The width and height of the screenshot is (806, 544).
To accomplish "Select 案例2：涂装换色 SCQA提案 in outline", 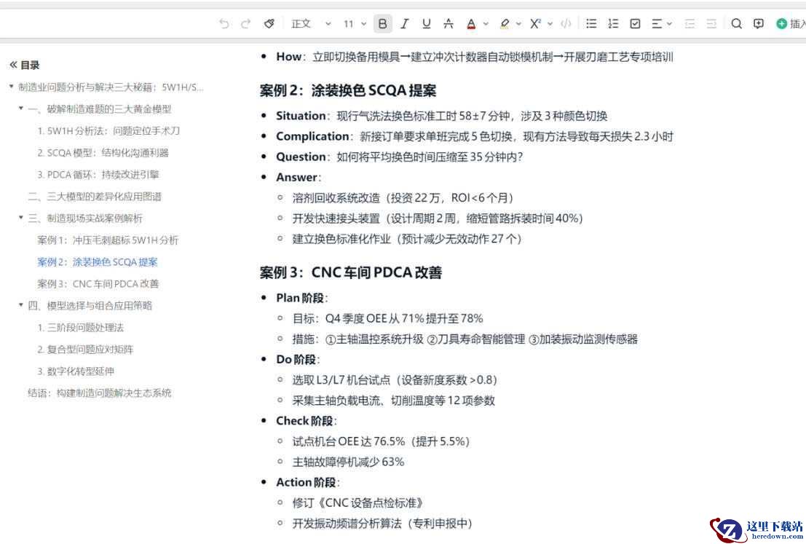I will pos(98,261).
